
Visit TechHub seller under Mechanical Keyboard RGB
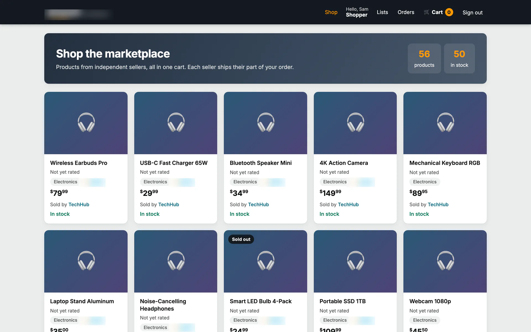point(438,204)
